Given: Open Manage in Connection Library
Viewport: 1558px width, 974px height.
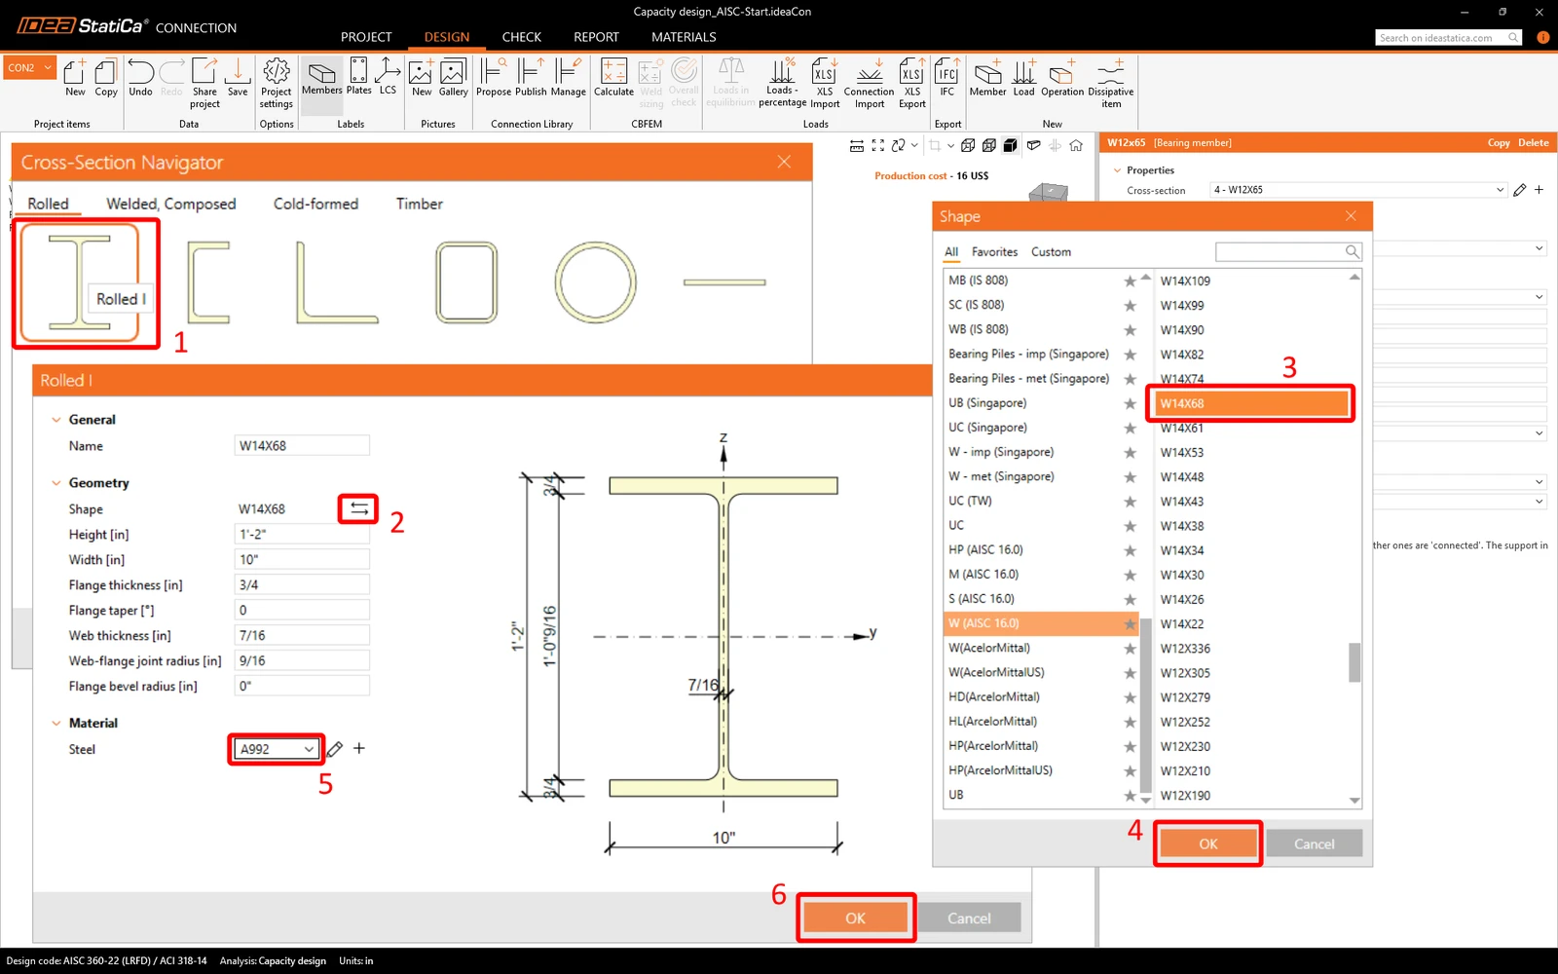Looking at the screenshot, I should [x=568, y=77].
